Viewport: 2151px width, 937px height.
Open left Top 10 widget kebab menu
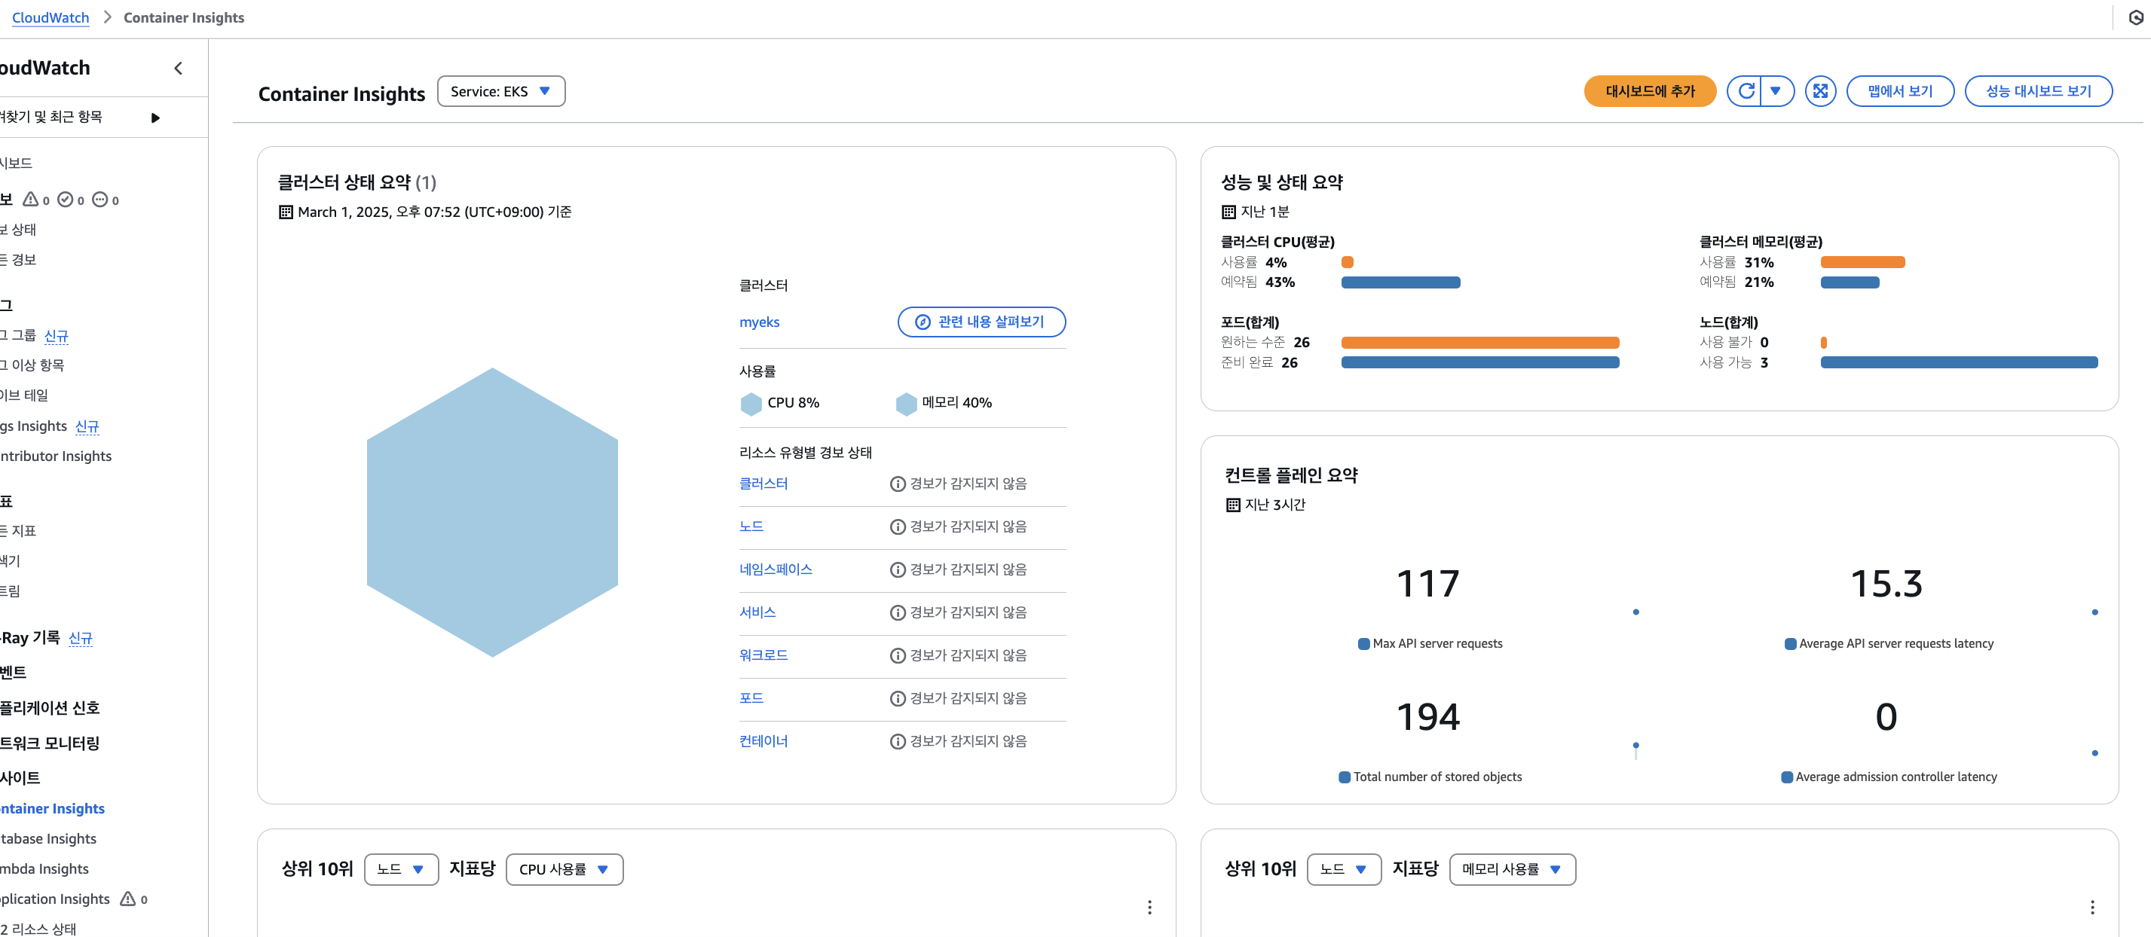click(x=1149, y=907)
